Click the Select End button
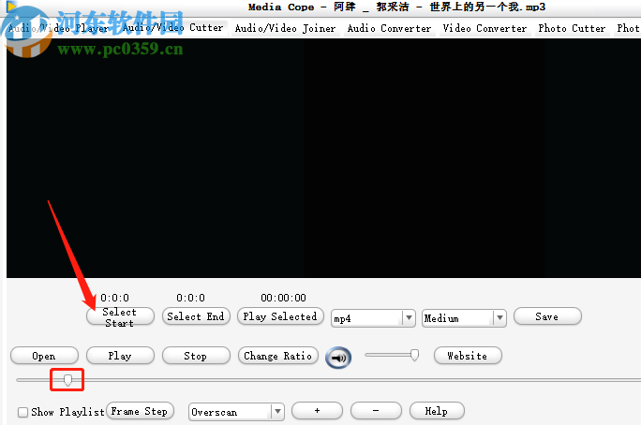Image resolution: width=641 pixels, height=425 pixels. pos(196,316)
